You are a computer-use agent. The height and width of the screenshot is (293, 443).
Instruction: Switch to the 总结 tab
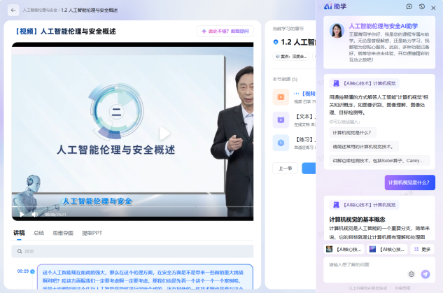coord(38,233)
